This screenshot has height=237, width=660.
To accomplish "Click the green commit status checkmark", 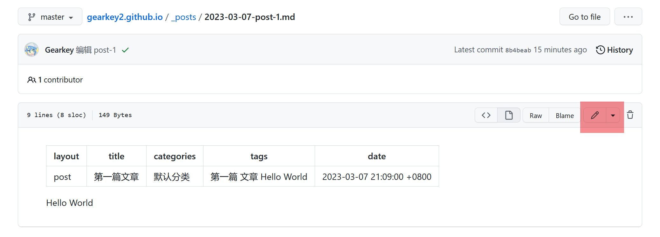I will (x=125, y=50).
